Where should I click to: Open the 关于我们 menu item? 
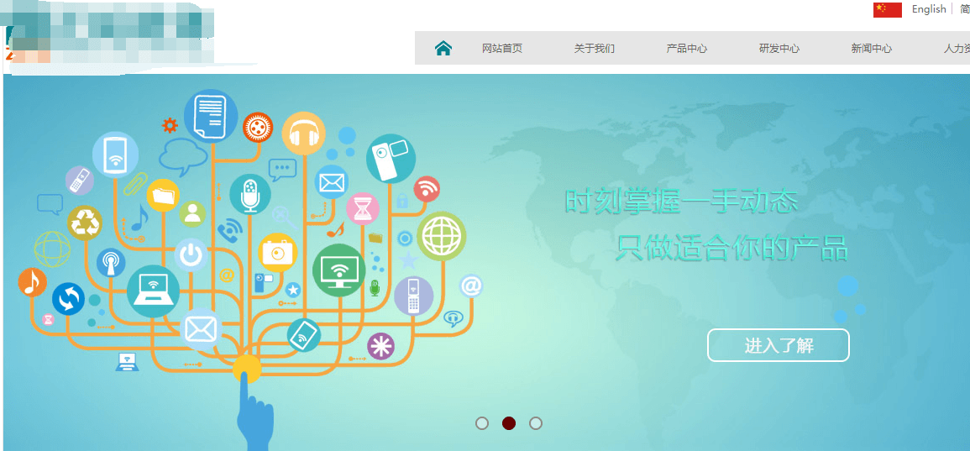595,49
